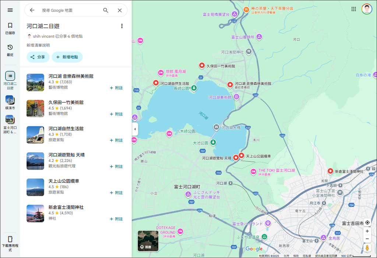The image size is (377, 258).
Task: Add note to 河口湖自然生活館
Action: click(116, 140)
